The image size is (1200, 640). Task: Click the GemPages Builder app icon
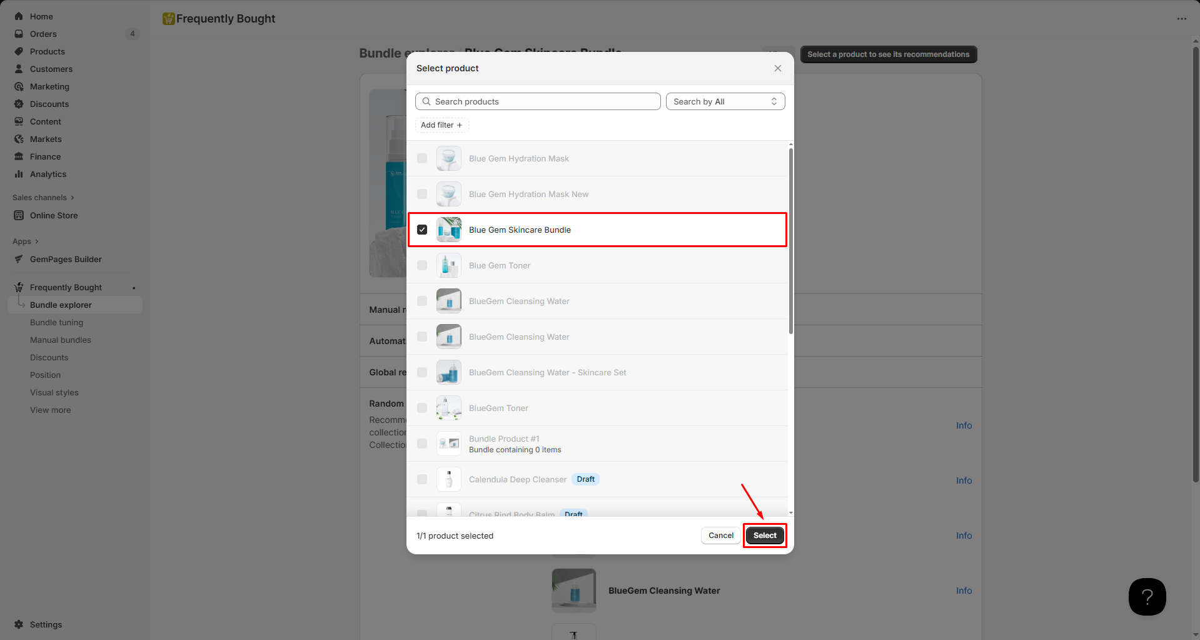point(19,259)
